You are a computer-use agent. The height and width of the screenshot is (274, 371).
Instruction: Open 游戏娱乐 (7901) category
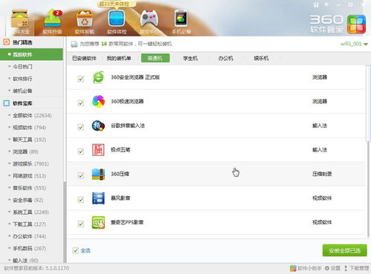click(31, 163)
